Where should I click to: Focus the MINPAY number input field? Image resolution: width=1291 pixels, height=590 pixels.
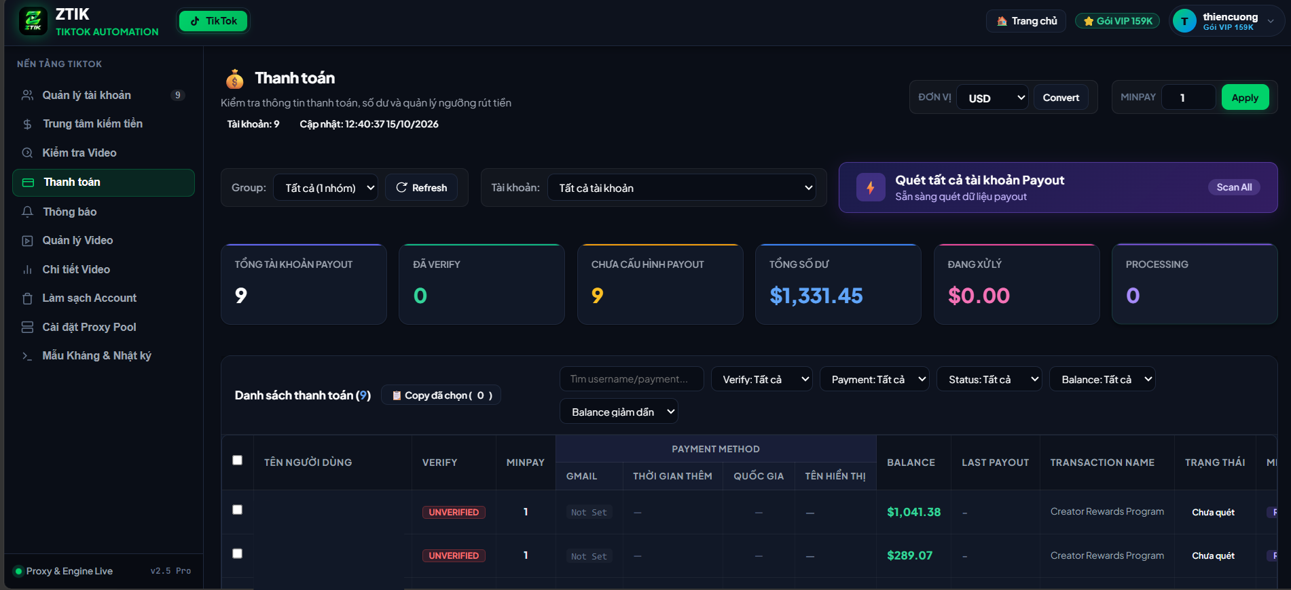coord(1188,98)
